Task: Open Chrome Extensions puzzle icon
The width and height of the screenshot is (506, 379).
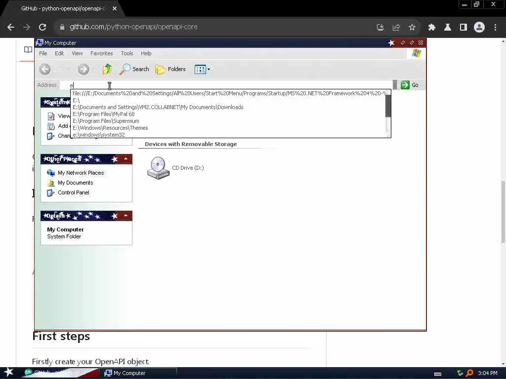Action: (x=432, y=28)
